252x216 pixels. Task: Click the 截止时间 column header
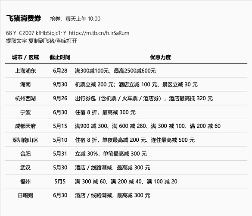tap(60, 57)
